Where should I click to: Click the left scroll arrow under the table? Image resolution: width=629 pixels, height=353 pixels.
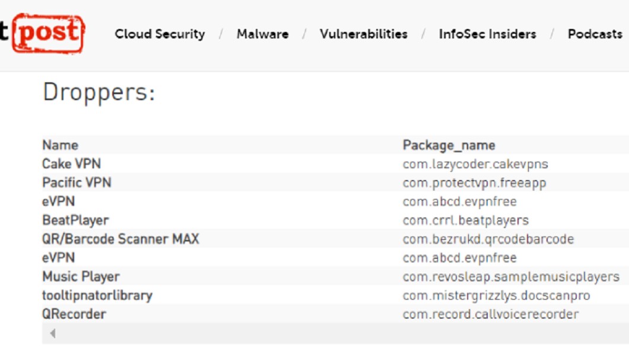coord(53,333)
